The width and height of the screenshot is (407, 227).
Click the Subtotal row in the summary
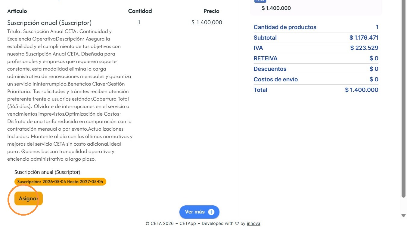(316, 38)
